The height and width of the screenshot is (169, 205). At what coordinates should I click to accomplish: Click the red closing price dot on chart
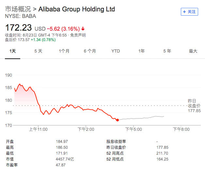[x=118, y=120]
